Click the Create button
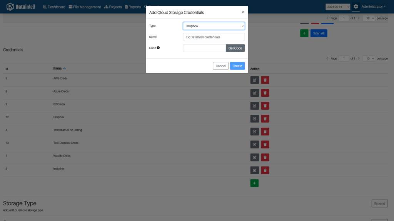This screenshot has width=394, height=221. (237, 66)
